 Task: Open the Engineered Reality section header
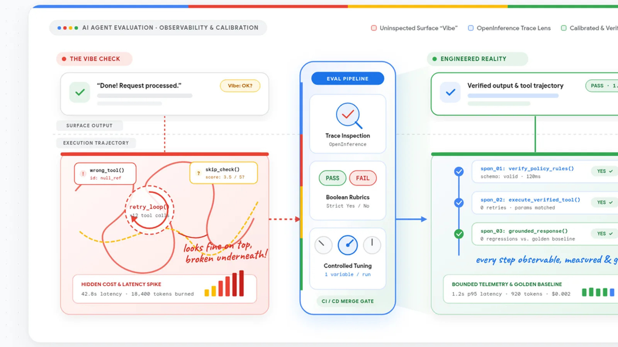point(477,59)
